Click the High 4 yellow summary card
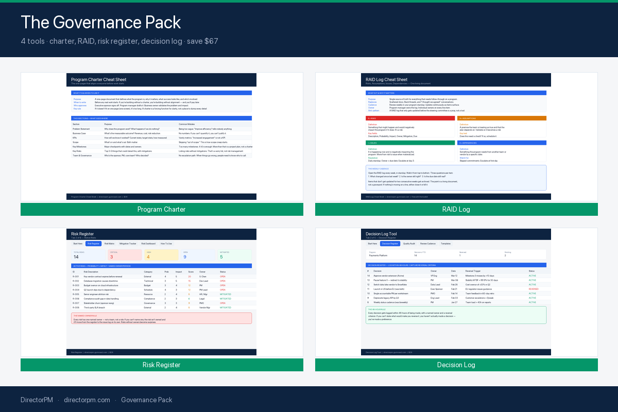The image size is (618, 412). (161, 255)
